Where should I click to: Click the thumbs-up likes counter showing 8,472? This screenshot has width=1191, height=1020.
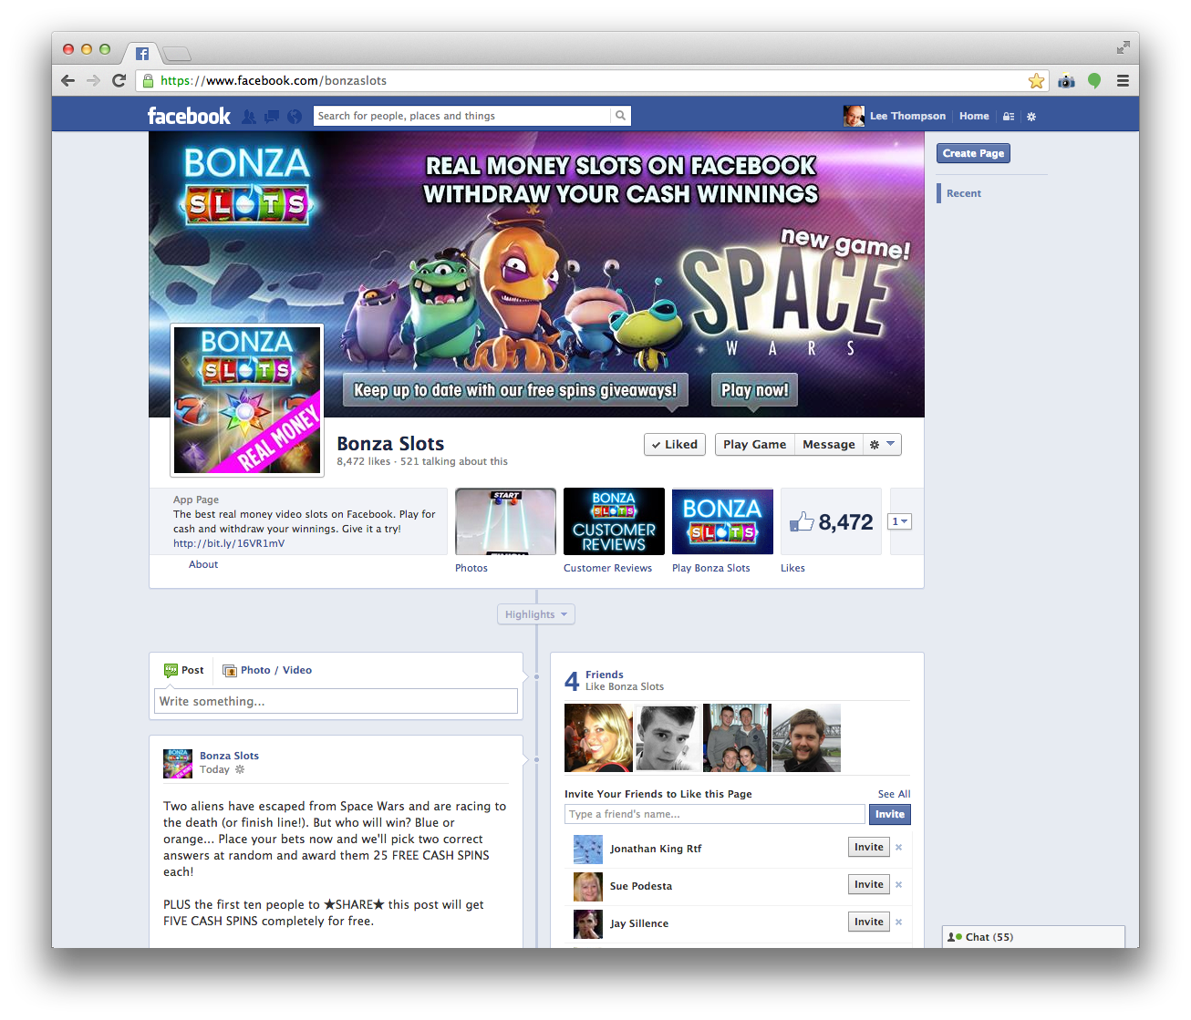click(831, 521)
